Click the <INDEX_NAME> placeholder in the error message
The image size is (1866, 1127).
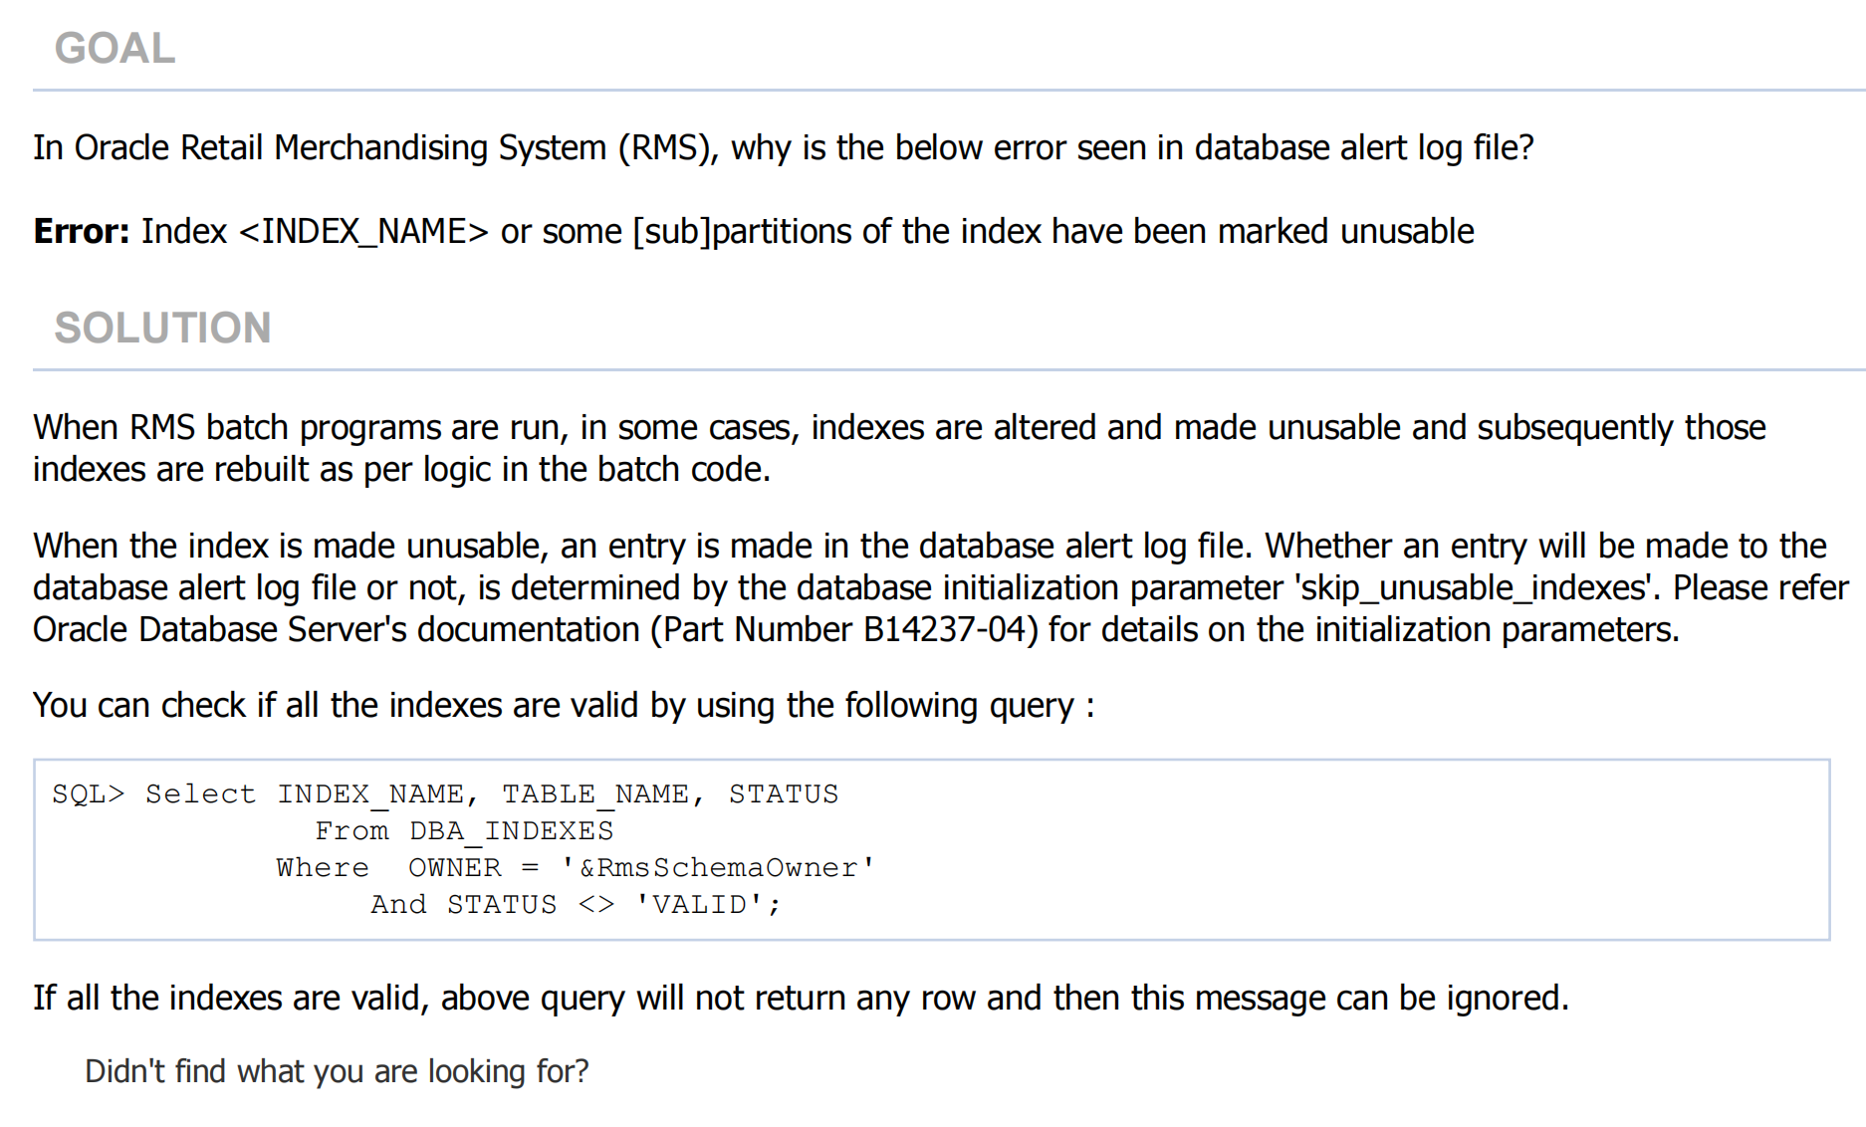363,231
